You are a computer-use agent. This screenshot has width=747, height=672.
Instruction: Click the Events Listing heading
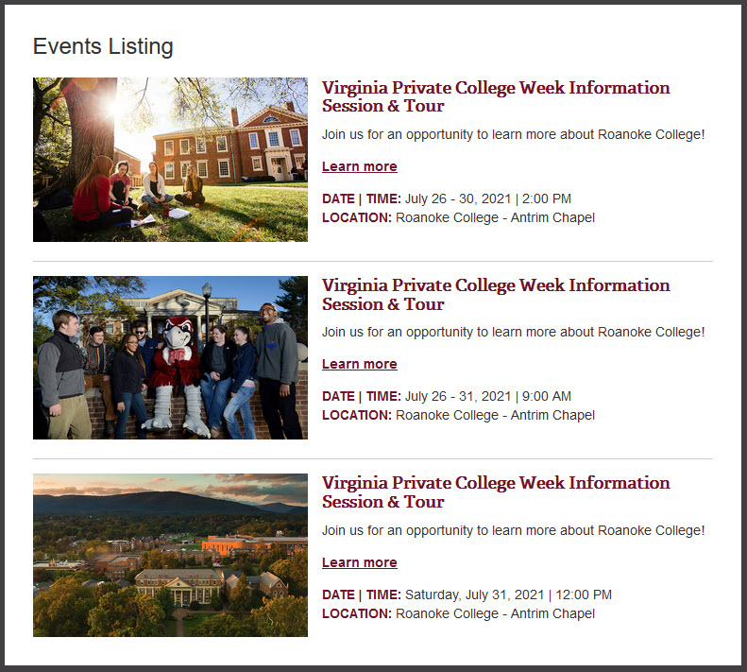(103, 46)
